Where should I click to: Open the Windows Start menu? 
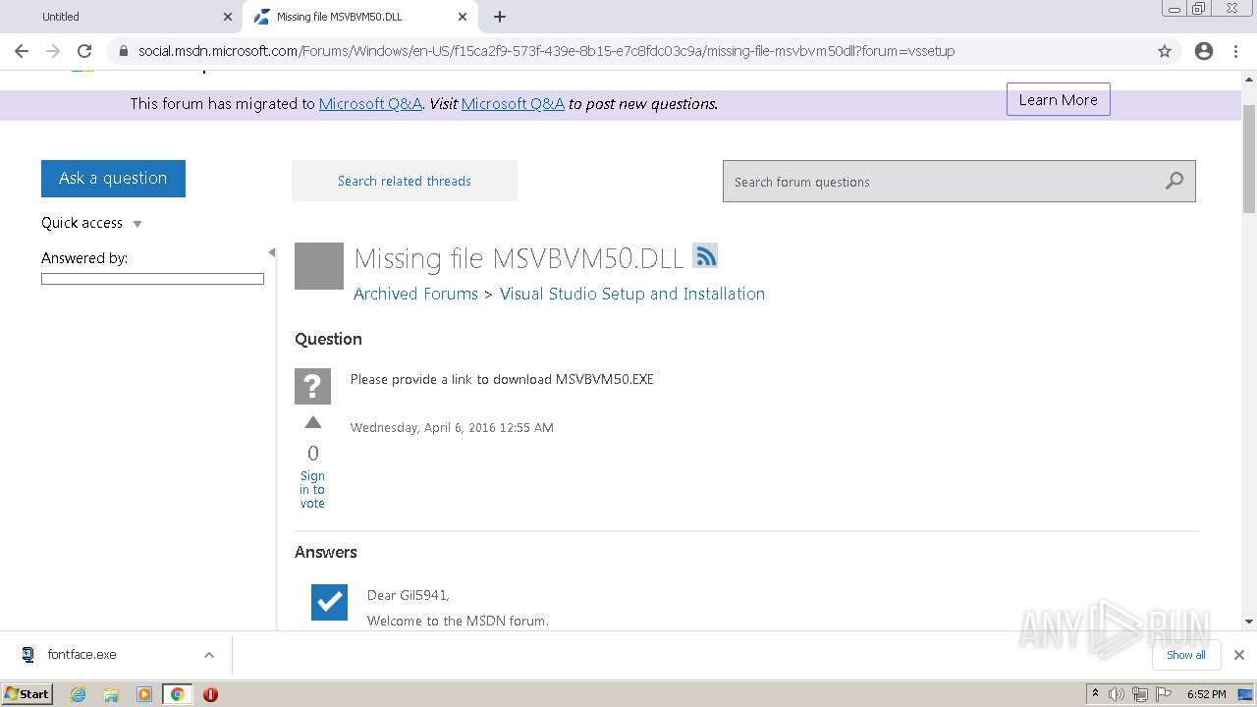pos(27,694)
